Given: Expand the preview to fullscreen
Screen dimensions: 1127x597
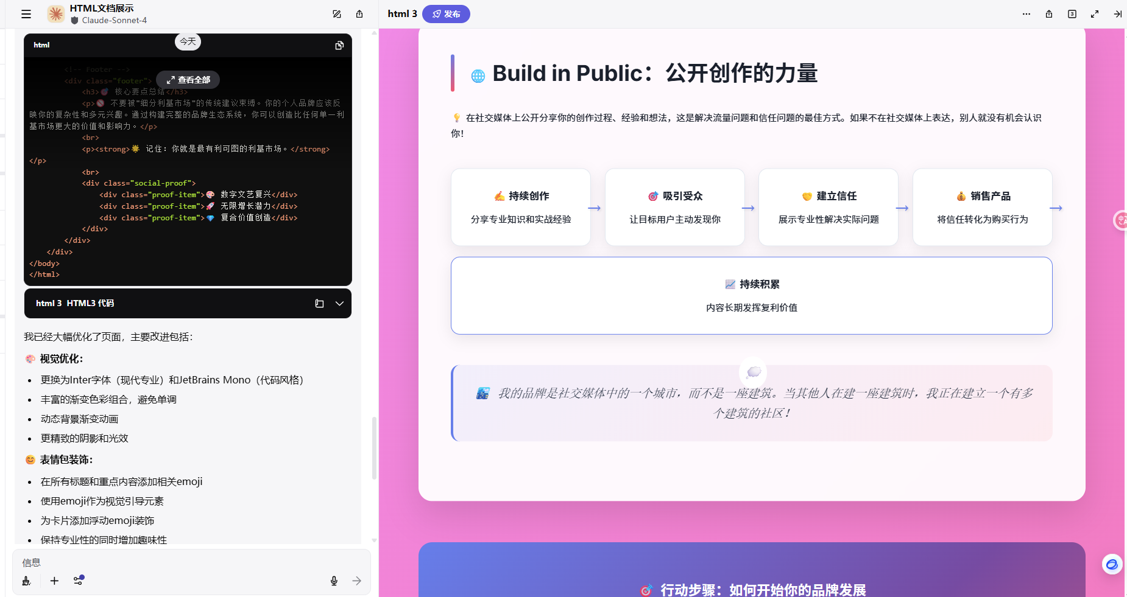Looking at the screenshot, I should 1095,14.
